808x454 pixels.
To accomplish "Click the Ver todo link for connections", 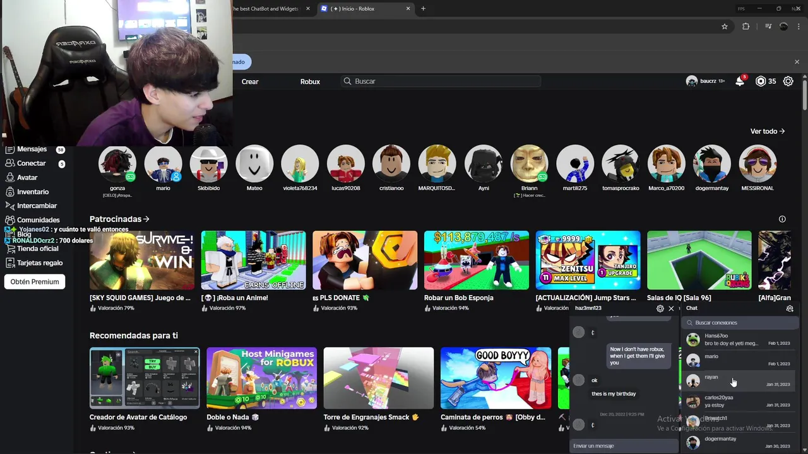I will click(x=768, y=131).
